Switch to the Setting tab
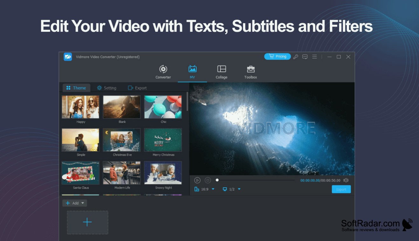Image resolution: width=419 pixels, height=241 pixels. tap(107, 88)
